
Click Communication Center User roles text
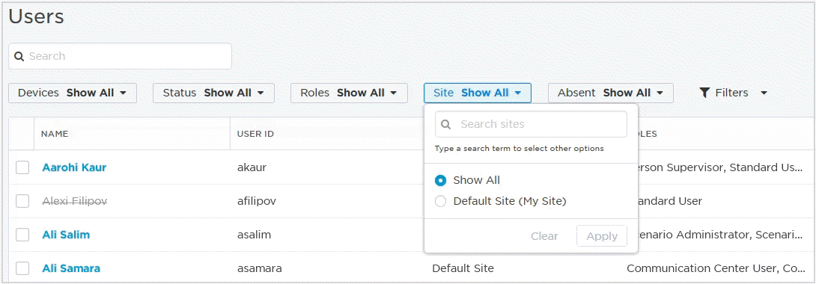point(717,268)
